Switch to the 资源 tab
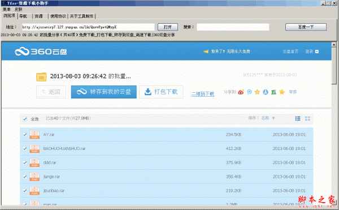Viewport: 339px width, 210px height. tap(38, 16)
